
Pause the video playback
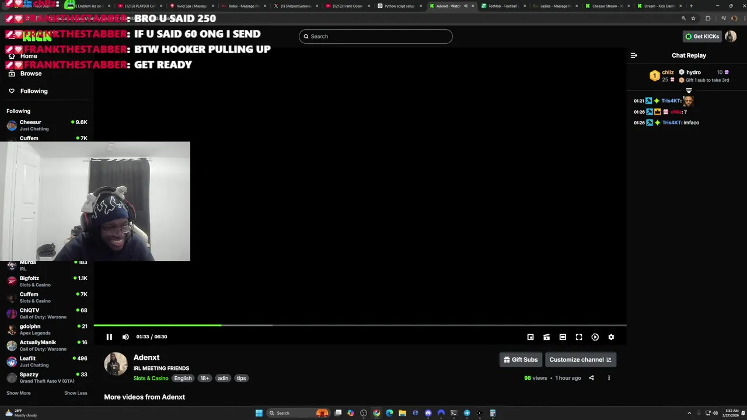coord(109,337)
